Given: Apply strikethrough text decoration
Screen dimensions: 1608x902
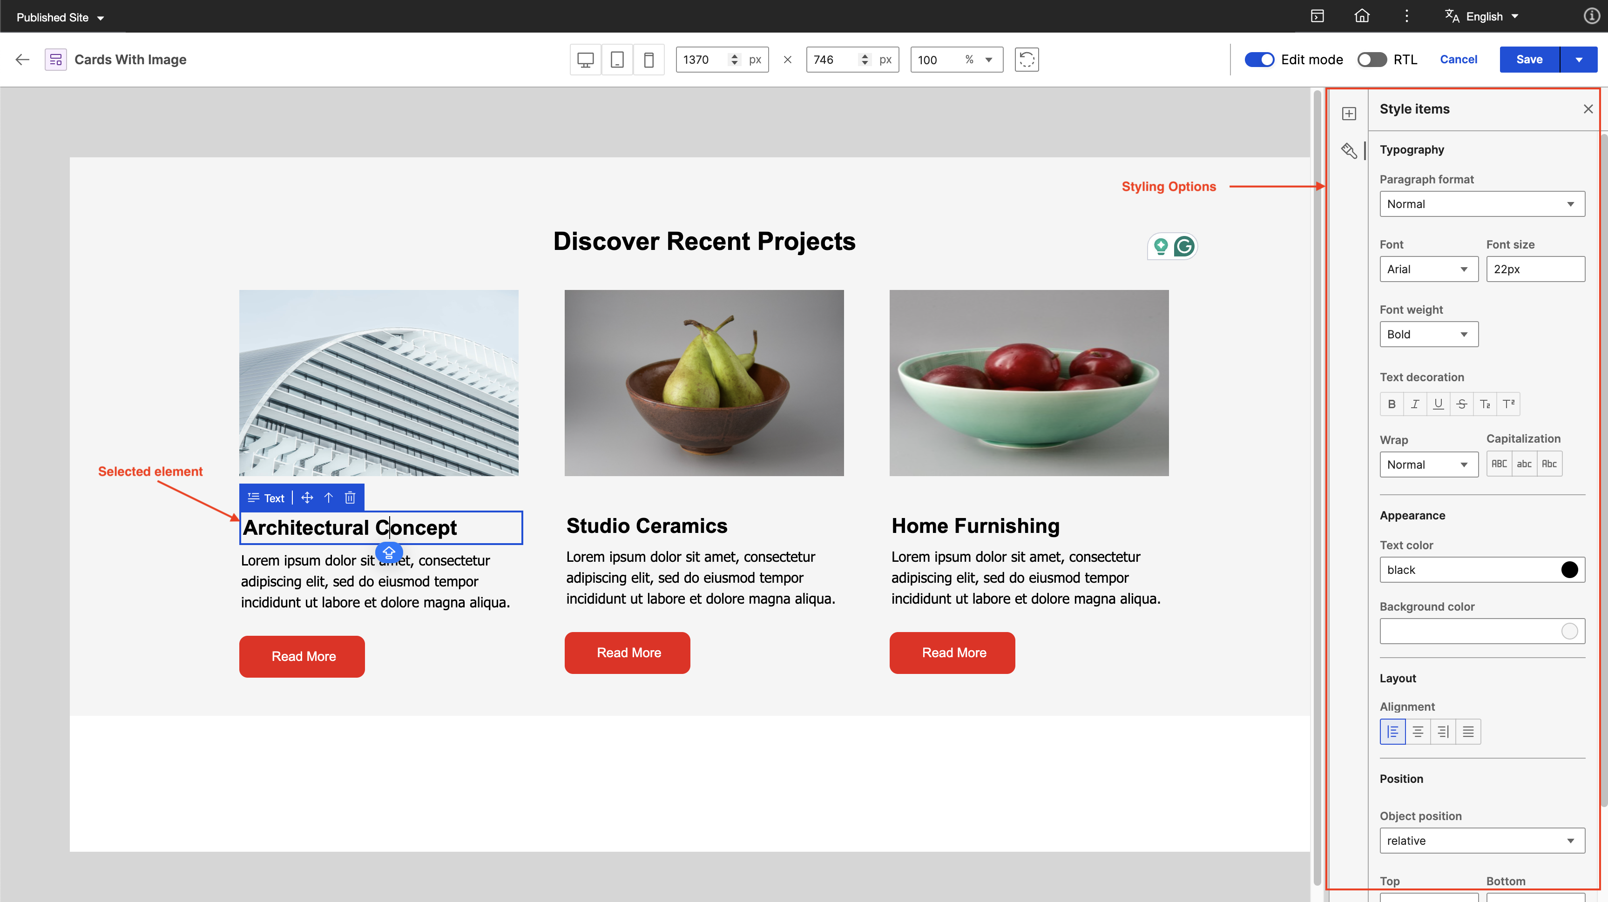Looking at the screenshot, I should pyautogui.click(x=1461, y=404).
